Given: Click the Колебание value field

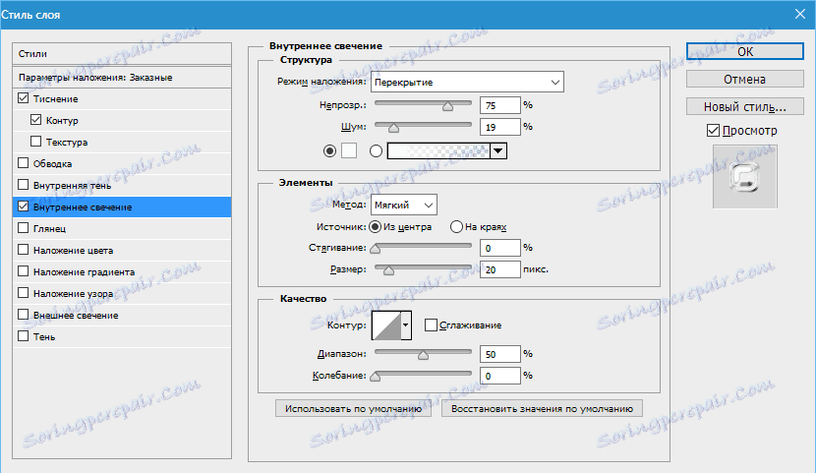Looking at the screenshot, I should coord(500,376).
